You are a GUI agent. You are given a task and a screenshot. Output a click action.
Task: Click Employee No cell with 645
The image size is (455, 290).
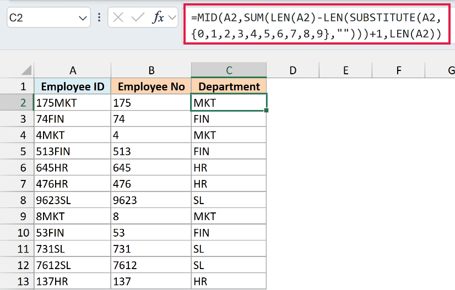[151, 168]
